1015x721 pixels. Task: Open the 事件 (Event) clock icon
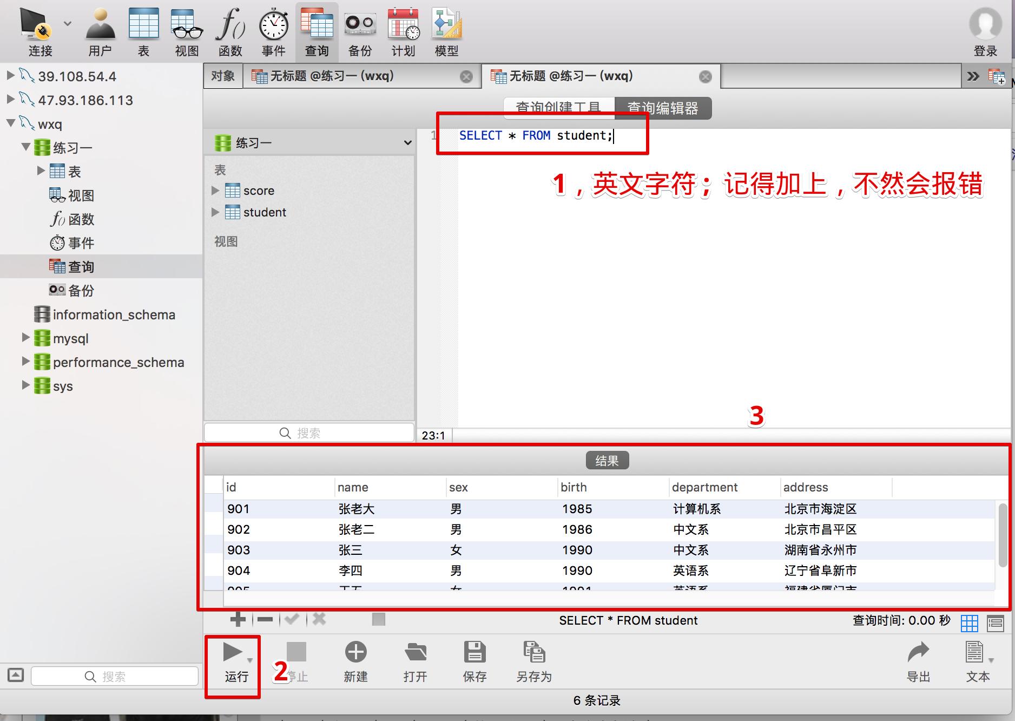pos(273,31)
